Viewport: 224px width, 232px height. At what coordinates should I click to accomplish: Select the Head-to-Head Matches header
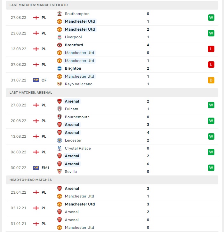click(x=112, y=180)
